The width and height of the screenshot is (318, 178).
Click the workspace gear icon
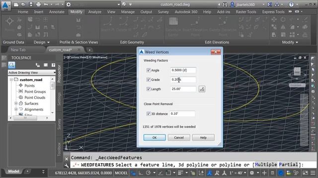69,4
